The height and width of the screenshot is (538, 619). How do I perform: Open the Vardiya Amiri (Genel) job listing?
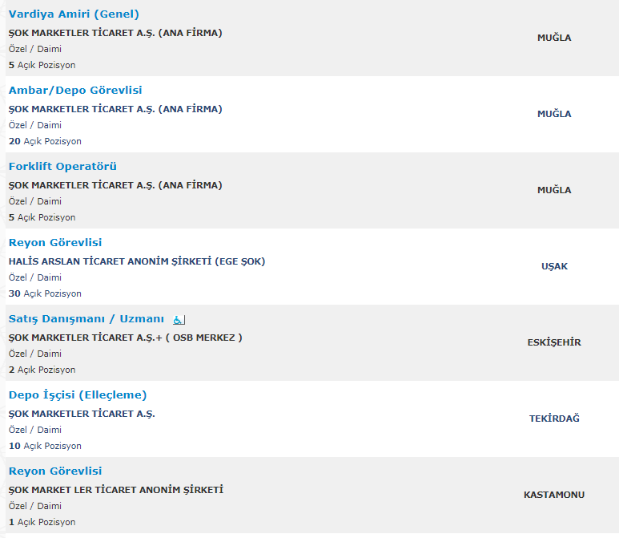click(x=74, y=14)
